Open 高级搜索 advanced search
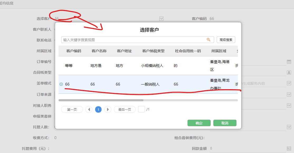Image resolution: width=294 pixels, height=153 pixels. pyautogui.click(x=226, y=40)
